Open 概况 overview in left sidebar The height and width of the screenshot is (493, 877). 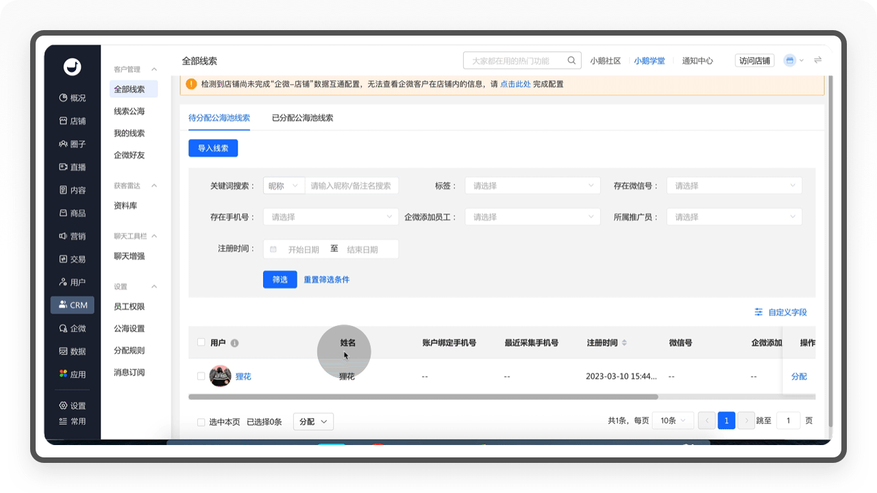(x=73, y=98)
